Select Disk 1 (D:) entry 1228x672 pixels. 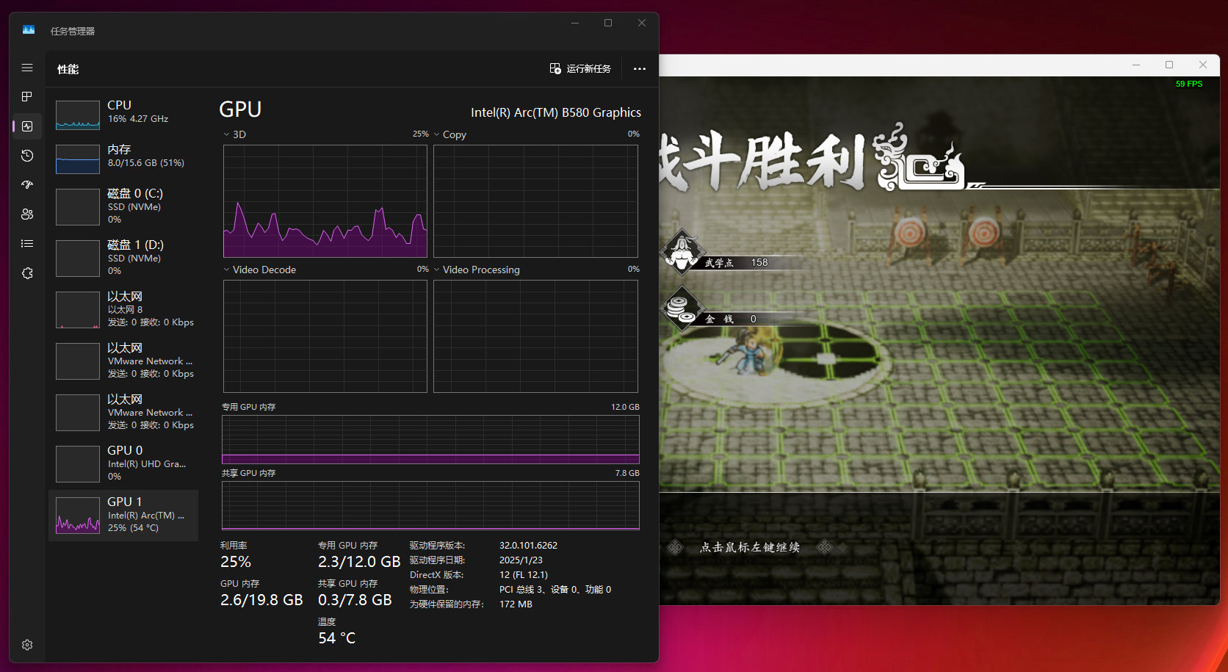click(123, 258)
